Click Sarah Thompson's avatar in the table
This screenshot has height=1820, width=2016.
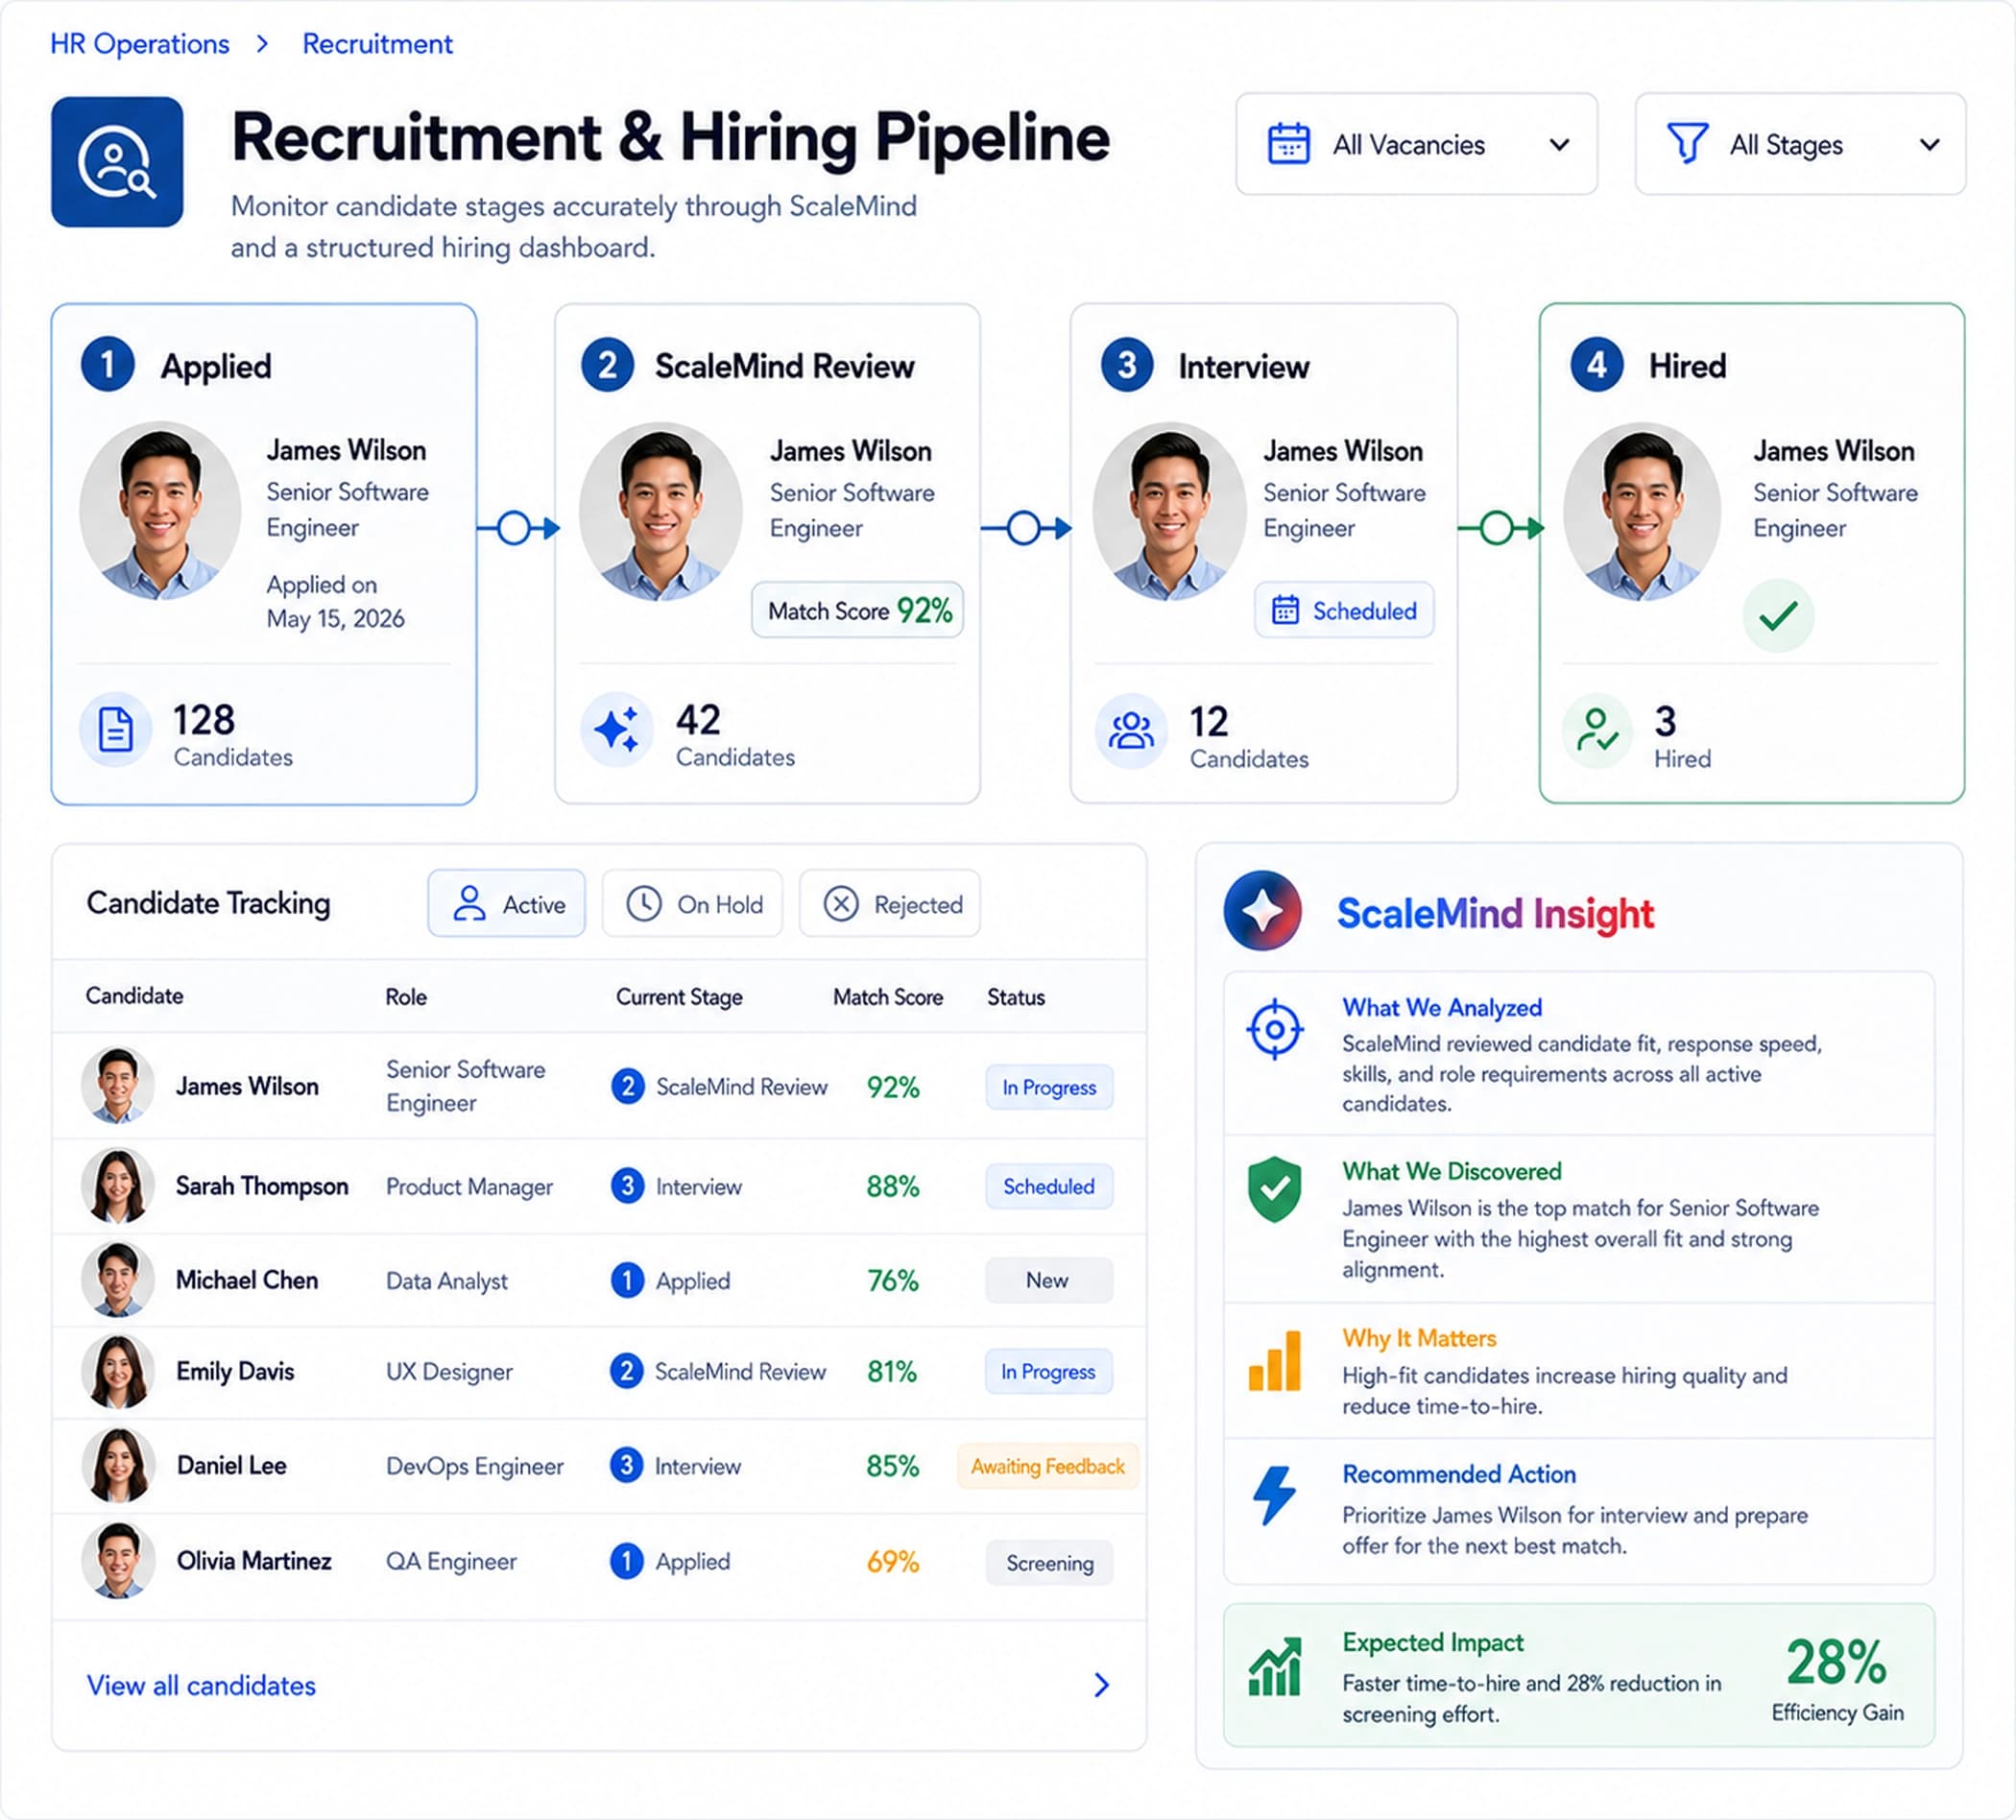(x=118, y=1186)
